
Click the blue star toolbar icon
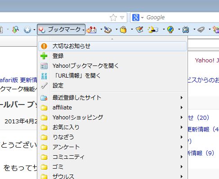[x=27, y=30]
